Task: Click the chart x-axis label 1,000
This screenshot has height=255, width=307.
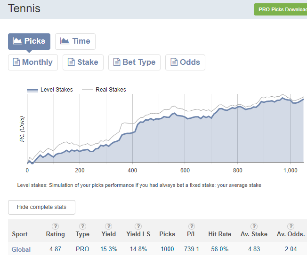Action: [x=291, y=170]
